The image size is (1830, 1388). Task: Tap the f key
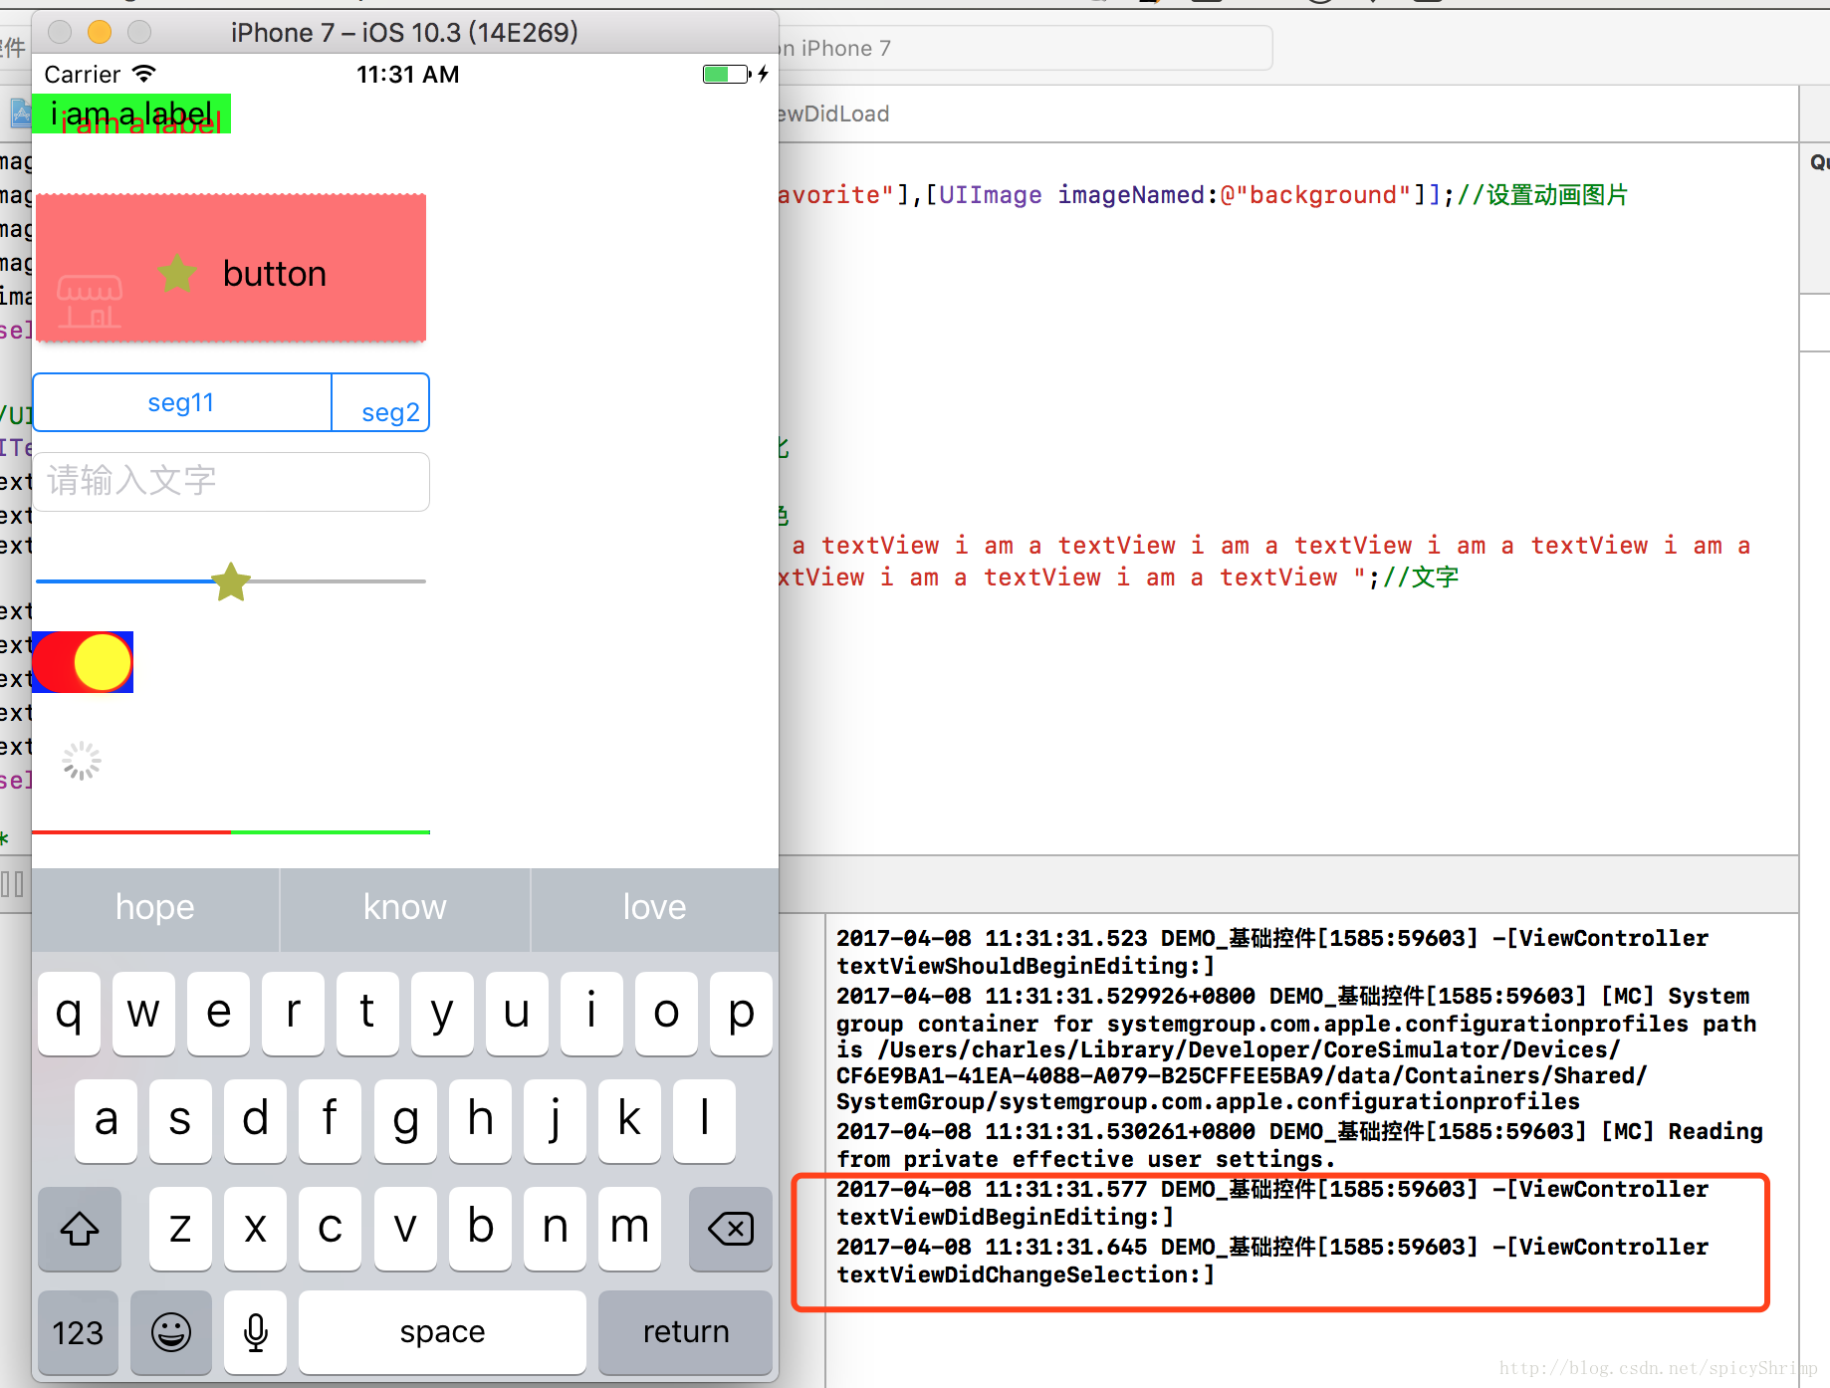click(x=330, y=1121)
